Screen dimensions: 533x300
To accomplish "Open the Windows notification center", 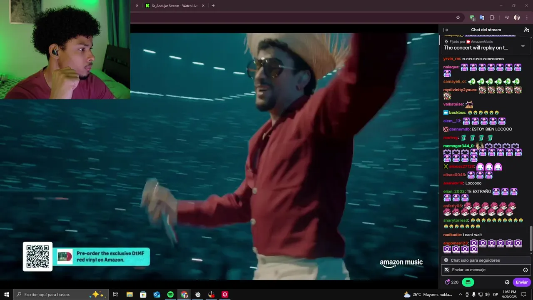I will click(x=524, y=295).
